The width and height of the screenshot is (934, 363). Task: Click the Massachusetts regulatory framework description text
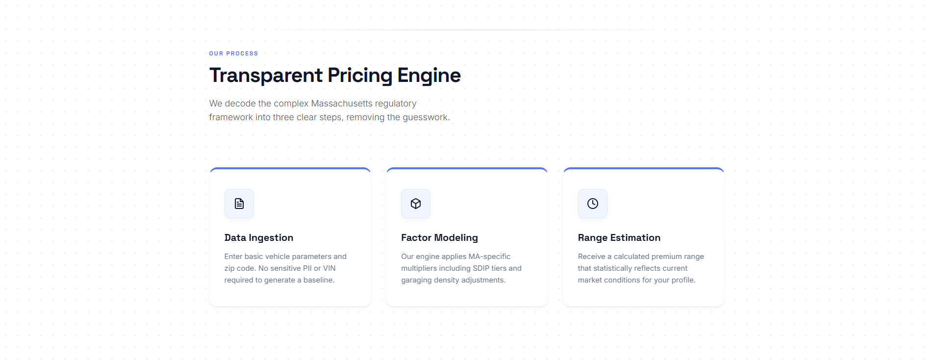pyautogui.click(x=329, y=110)
